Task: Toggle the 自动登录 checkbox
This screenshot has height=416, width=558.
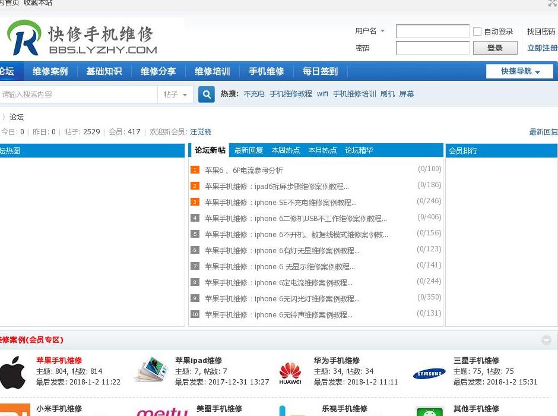Action: 477,31
